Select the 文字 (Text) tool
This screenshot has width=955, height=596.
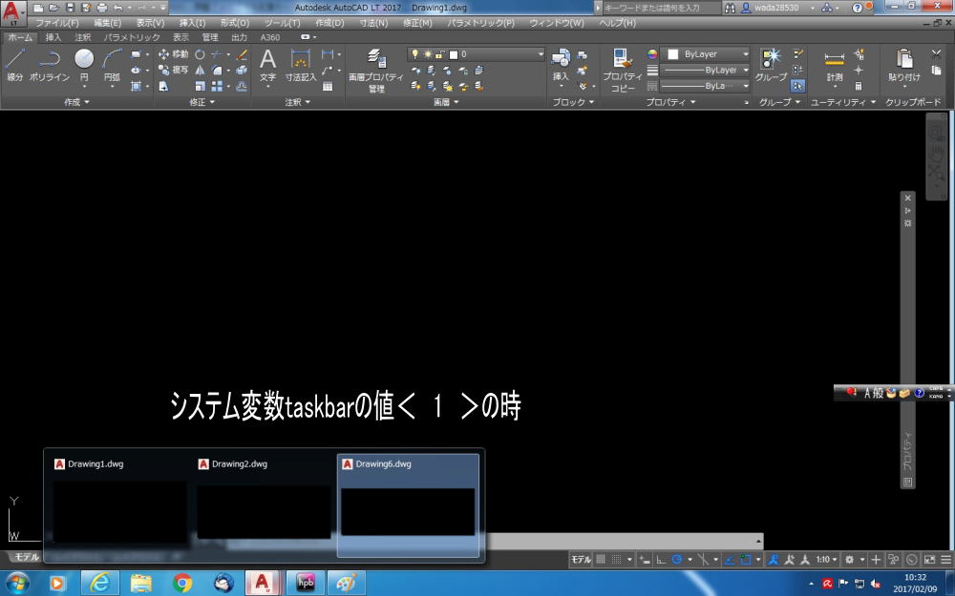pos(268,65)
